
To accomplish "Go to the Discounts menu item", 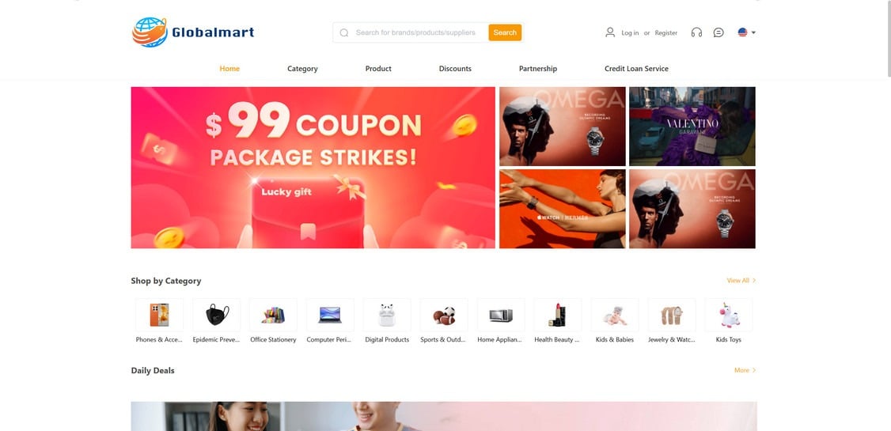I will pos(455,69).
